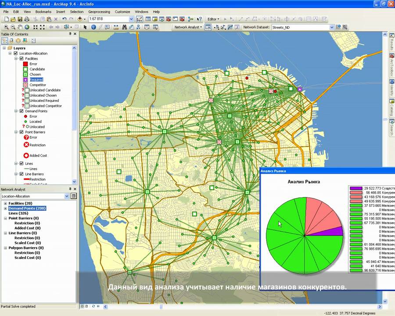Click the Full Extent globe icon
Viewport: 395px width, 316px height.
(27, 27)
